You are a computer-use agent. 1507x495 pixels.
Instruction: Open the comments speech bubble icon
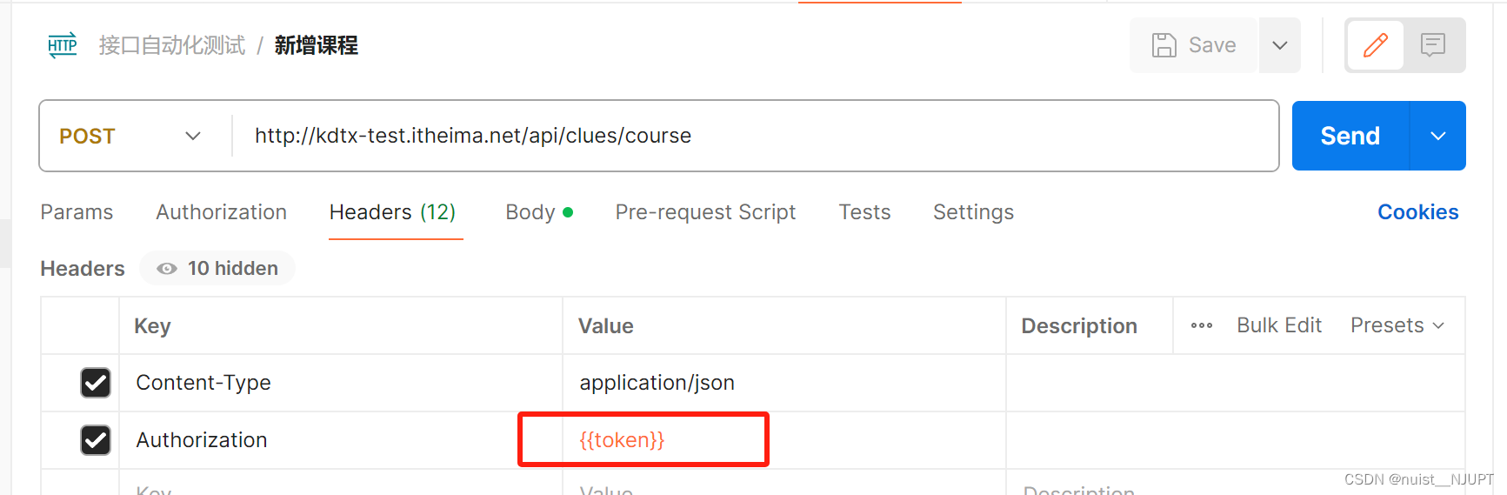(1432, 45)
